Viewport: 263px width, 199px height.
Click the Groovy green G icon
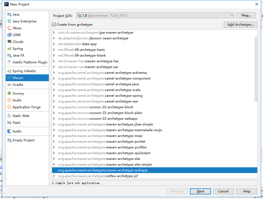click(x=9, y=93)
